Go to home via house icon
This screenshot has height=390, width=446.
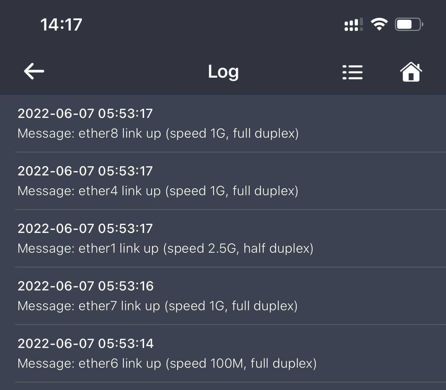click(x=411, y=72)
